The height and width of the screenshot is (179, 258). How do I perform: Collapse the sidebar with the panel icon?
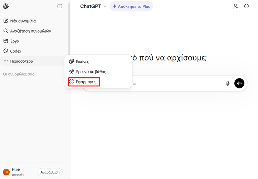(x=59, y=6)
